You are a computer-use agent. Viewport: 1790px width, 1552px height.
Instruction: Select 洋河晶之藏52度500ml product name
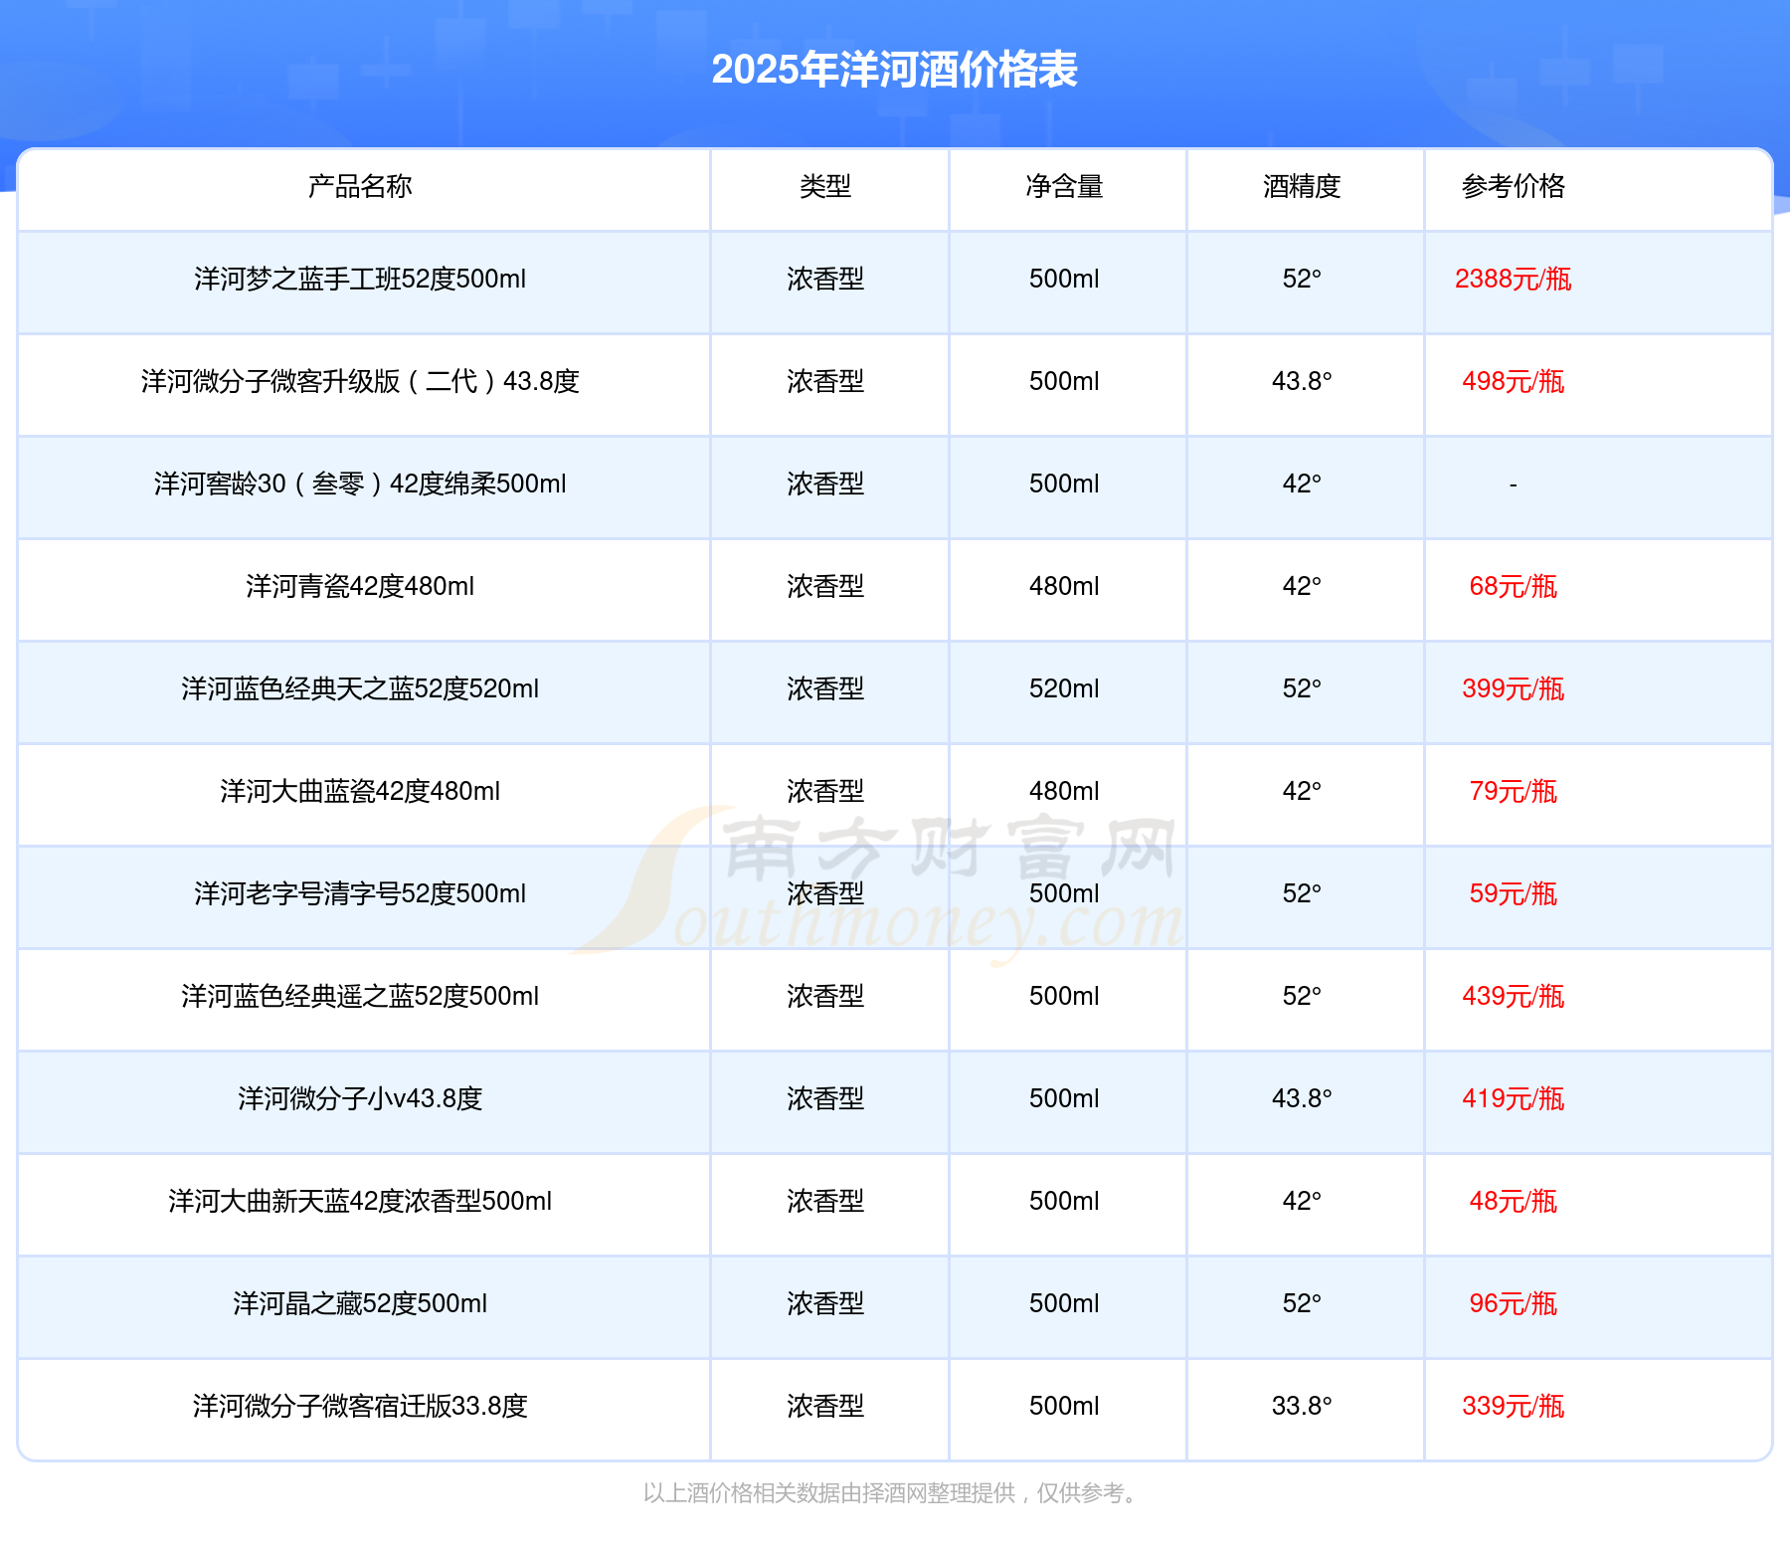click(x=360, y=1304)
